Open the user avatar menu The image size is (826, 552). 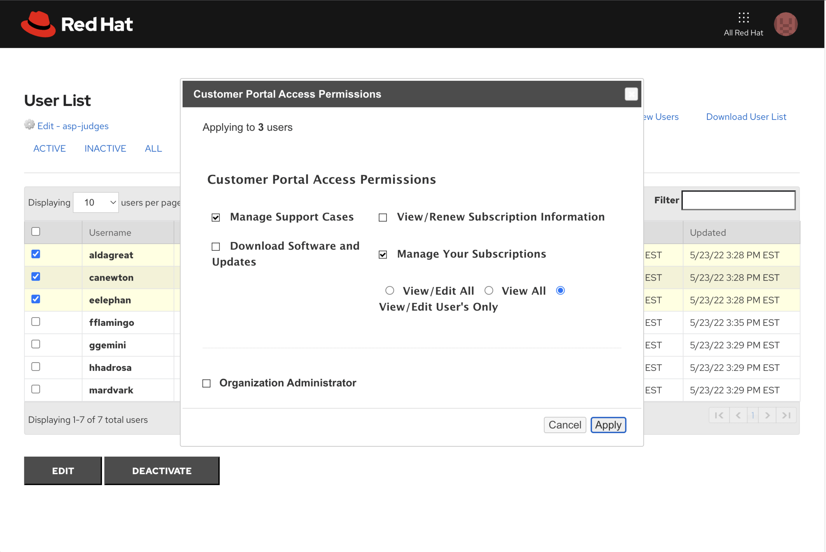click(x=785, y=24)
